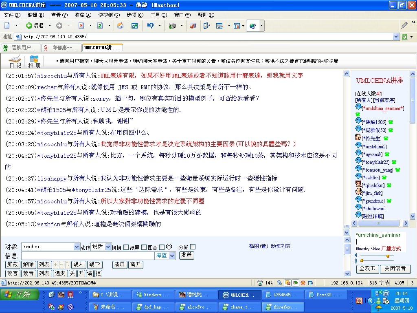Click the globe toolbar icon
The image size is (417, 313).
(252, 26)
